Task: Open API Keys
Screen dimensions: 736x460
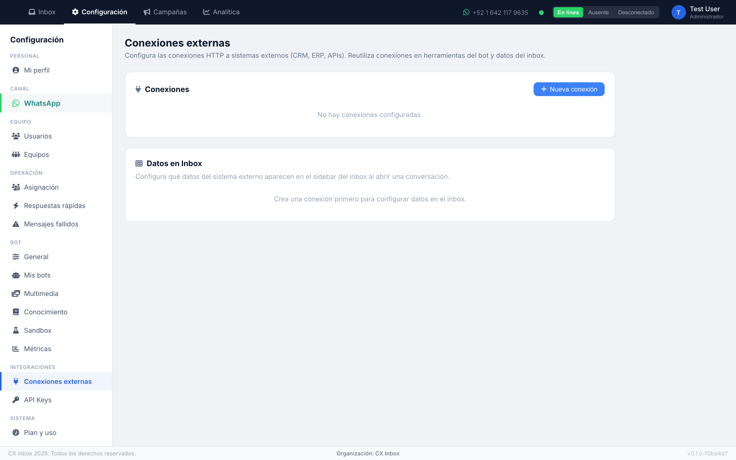Action: point(56,400)
